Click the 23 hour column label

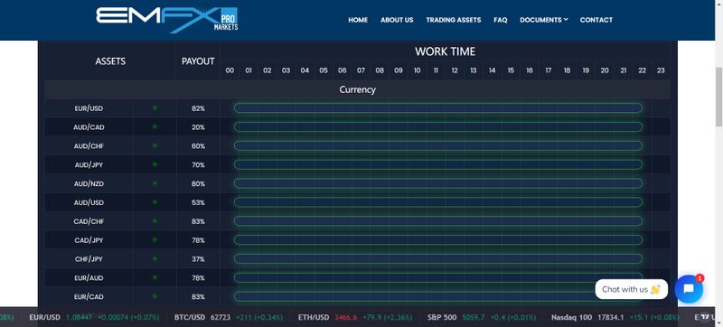coord(661,70)
